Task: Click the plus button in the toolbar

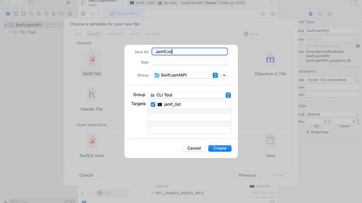Action: click(x=271, y=3)
